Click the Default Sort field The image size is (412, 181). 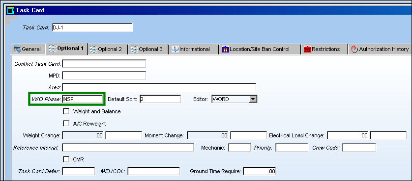click(x=160, y=99)
